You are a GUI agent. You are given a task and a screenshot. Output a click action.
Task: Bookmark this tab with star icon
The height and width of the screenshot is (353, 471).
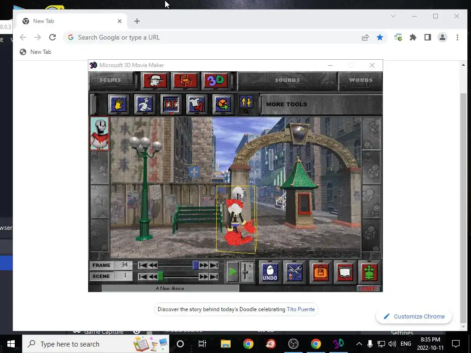tap(380, 37)
